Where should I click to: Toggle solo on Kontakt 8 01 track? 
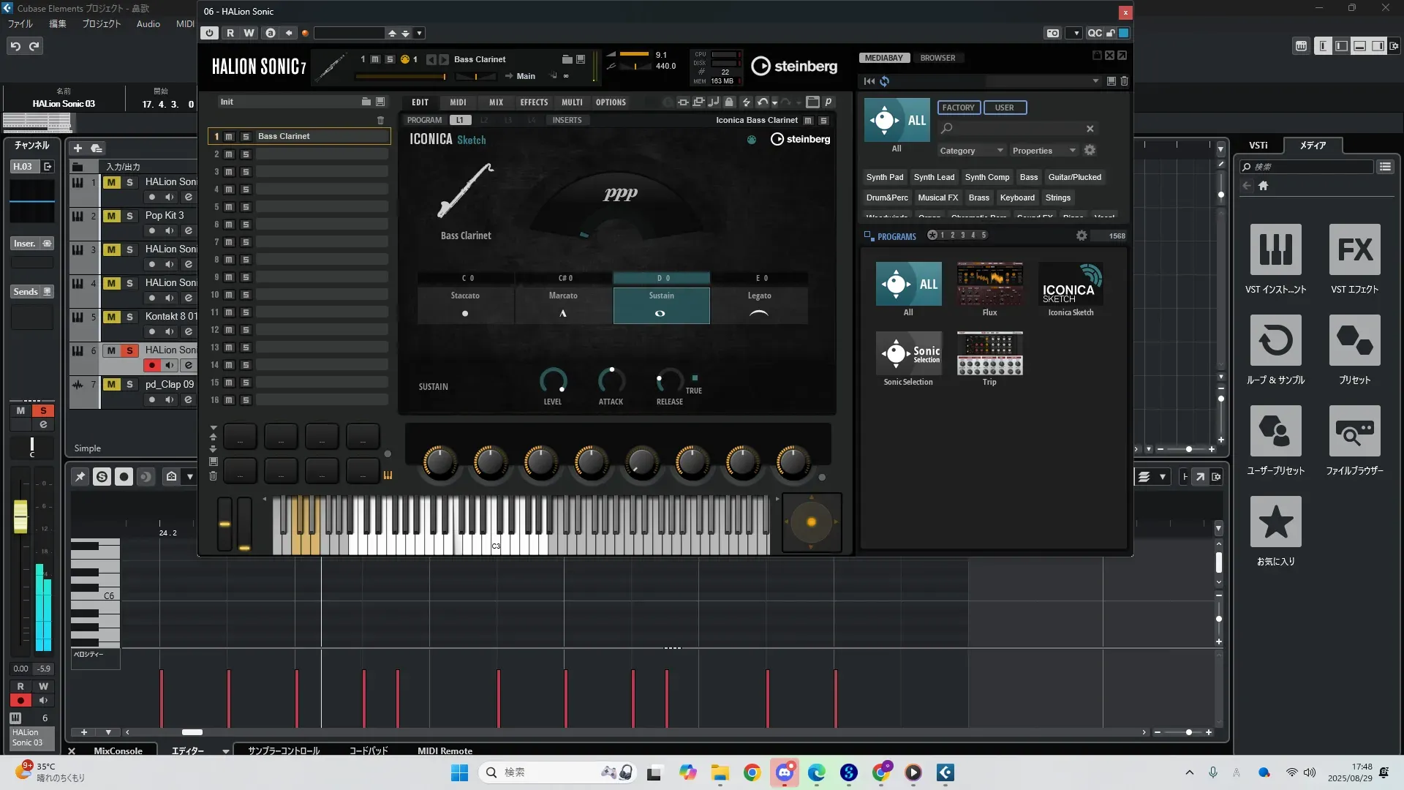129,317
